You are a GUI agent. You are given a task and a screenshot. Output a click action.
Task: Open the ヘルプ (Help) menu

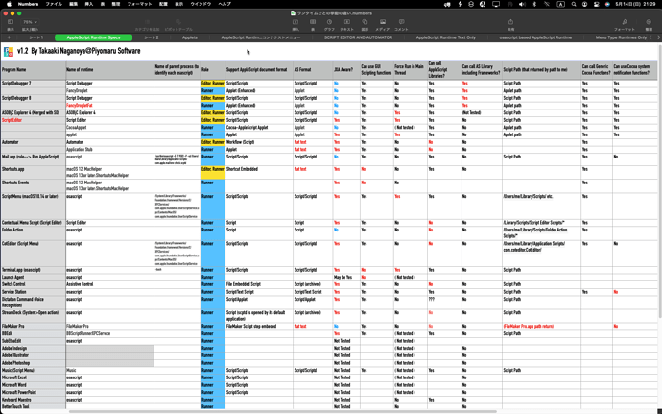[225, 4]
